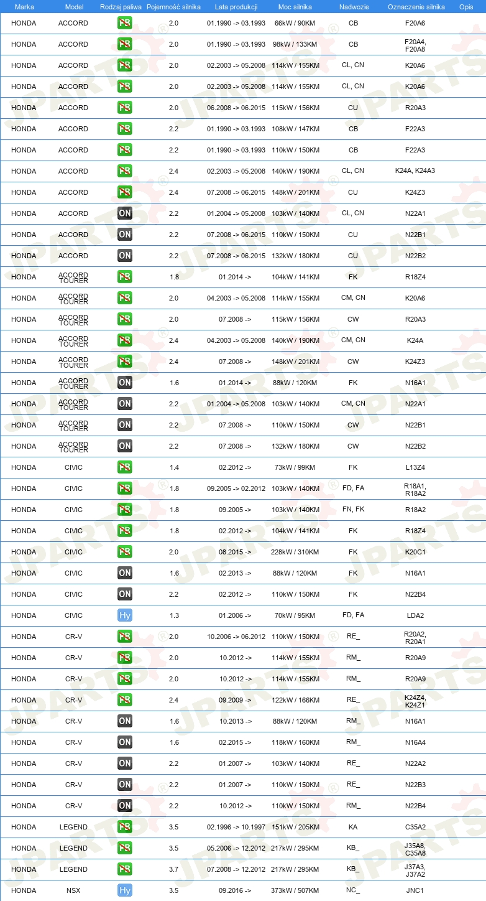Click the '228kW / 310KM' power cell
This screenshot has height=901, width=486.
tap(295, 552)
